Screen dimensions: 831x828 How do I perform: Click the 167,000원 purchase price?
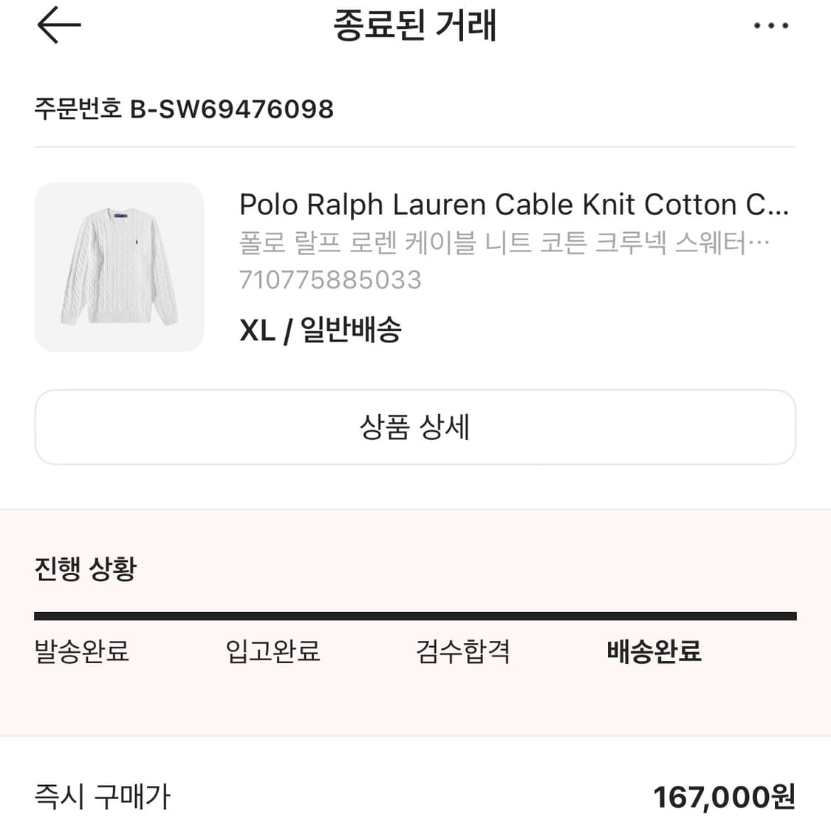point(726,796)
